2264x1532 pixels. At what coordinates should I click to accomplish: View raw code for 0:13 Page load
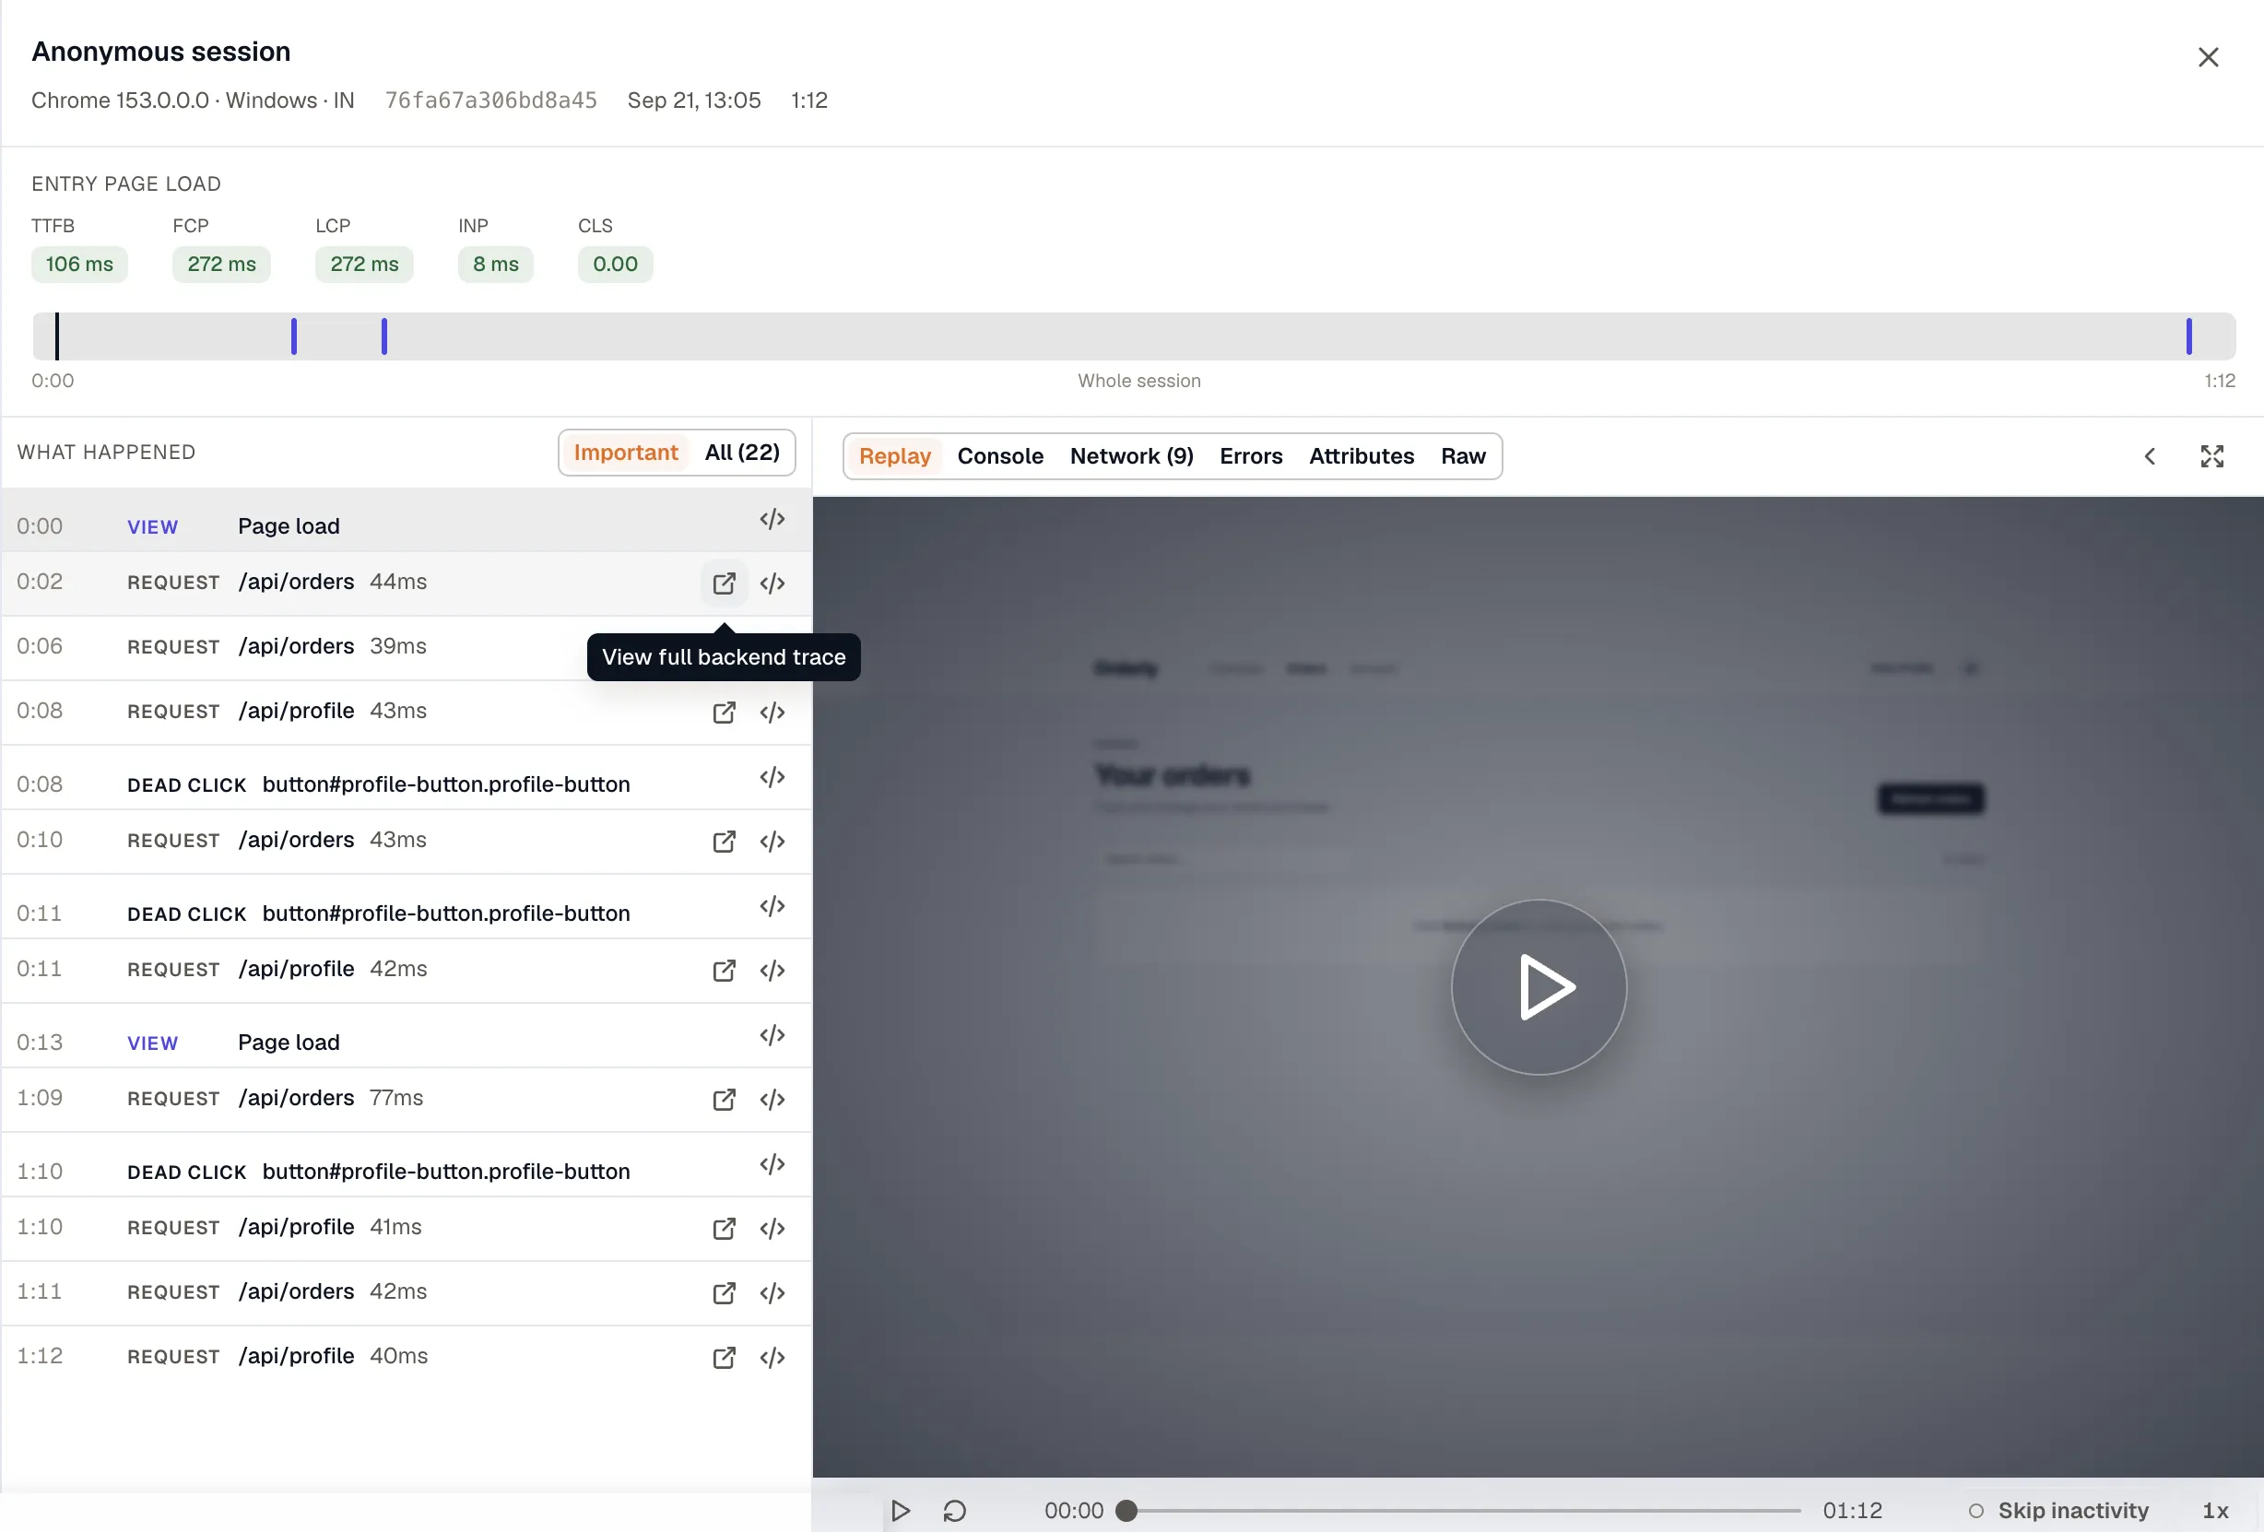click(772, 1035)
